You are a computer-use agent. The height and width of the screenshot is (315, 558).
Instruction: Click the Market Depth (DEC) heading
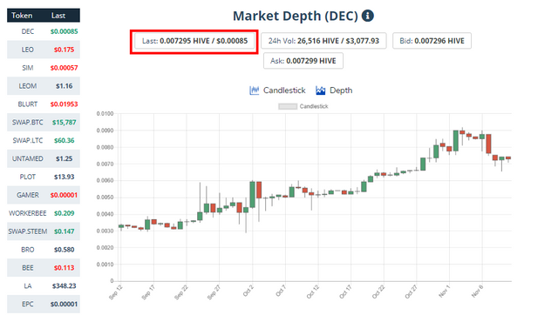tap(296, 16)
